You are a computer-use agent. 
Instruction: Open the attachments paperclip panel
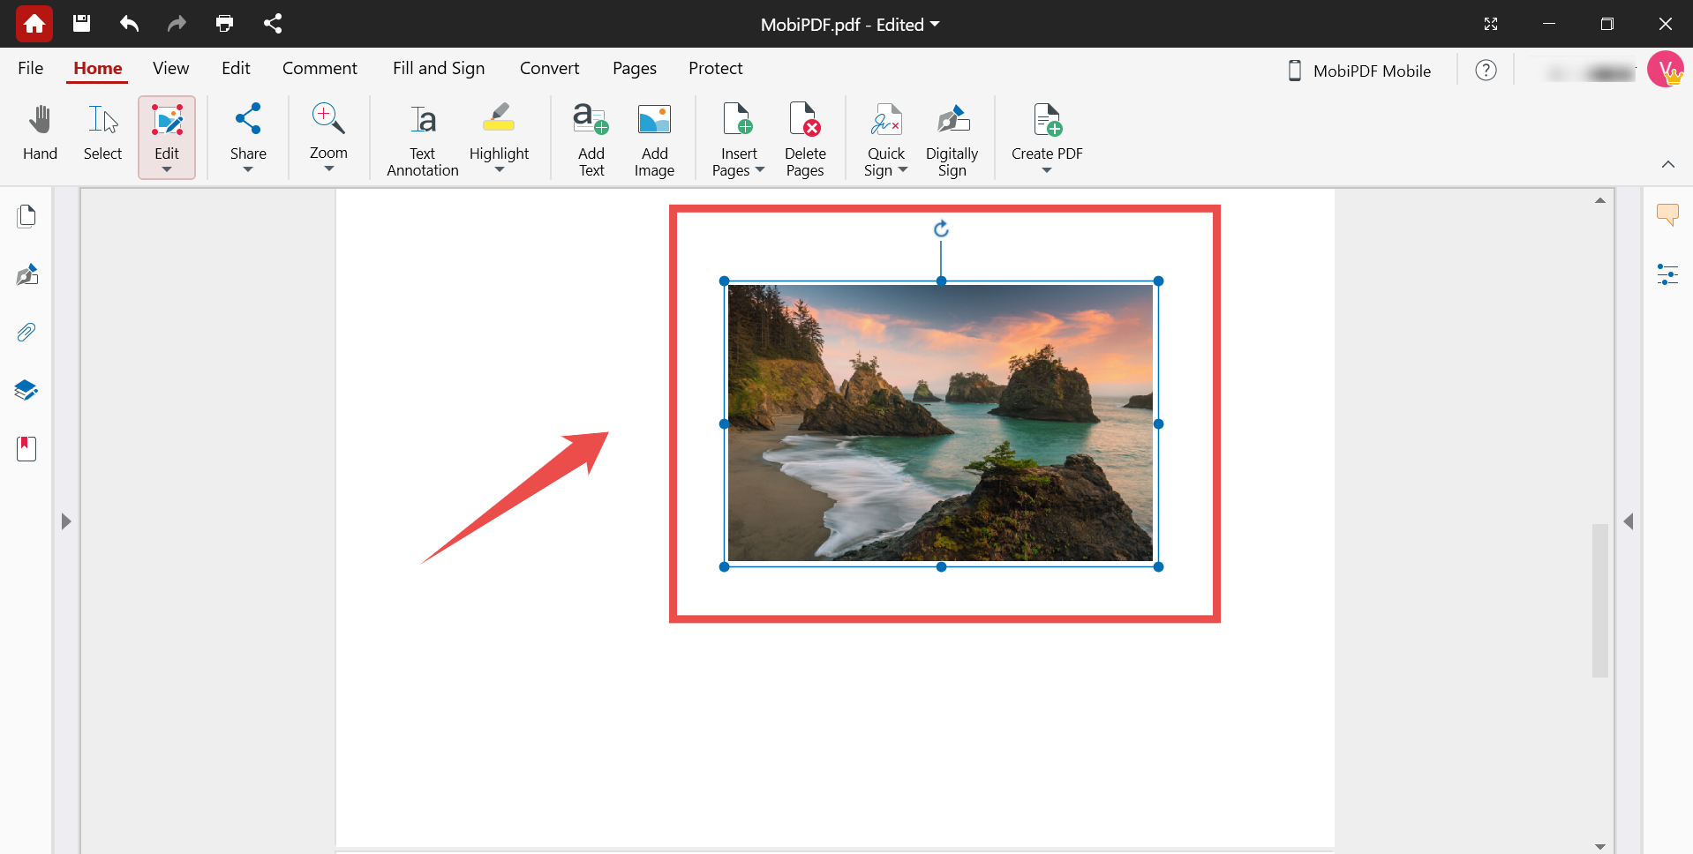coord(26,333)
